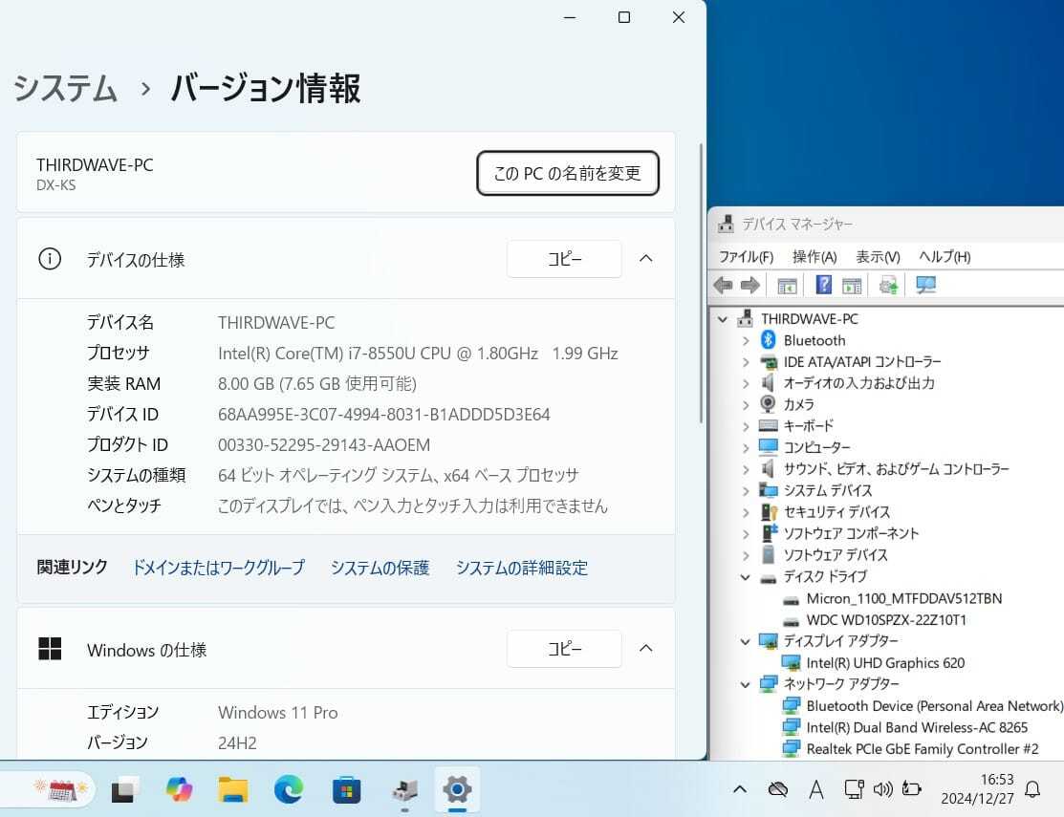1064x817 pixels.
Task: Click この PC の名前を変更 button
Action: 567,174
